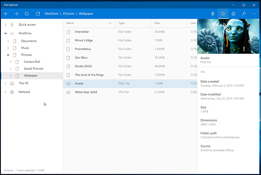This screenshot has height=175, width=261.
Task: Delete selected item with trash icon
Action: (x=213, y=13)
